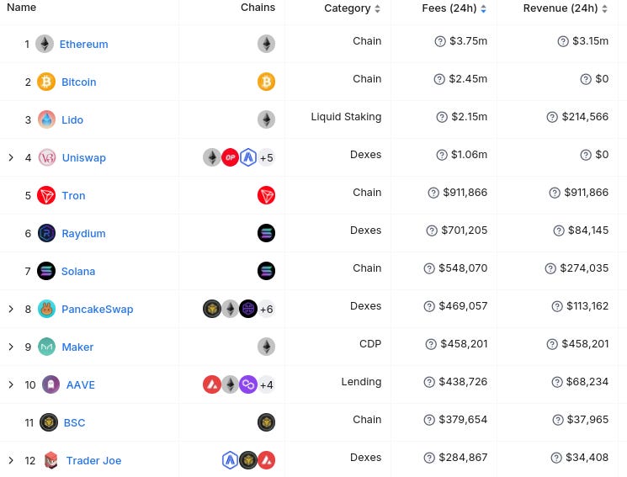Show the +4 more chains for AAVE
This screenshot has width=627, height=477.
click(x=266, y=384)
